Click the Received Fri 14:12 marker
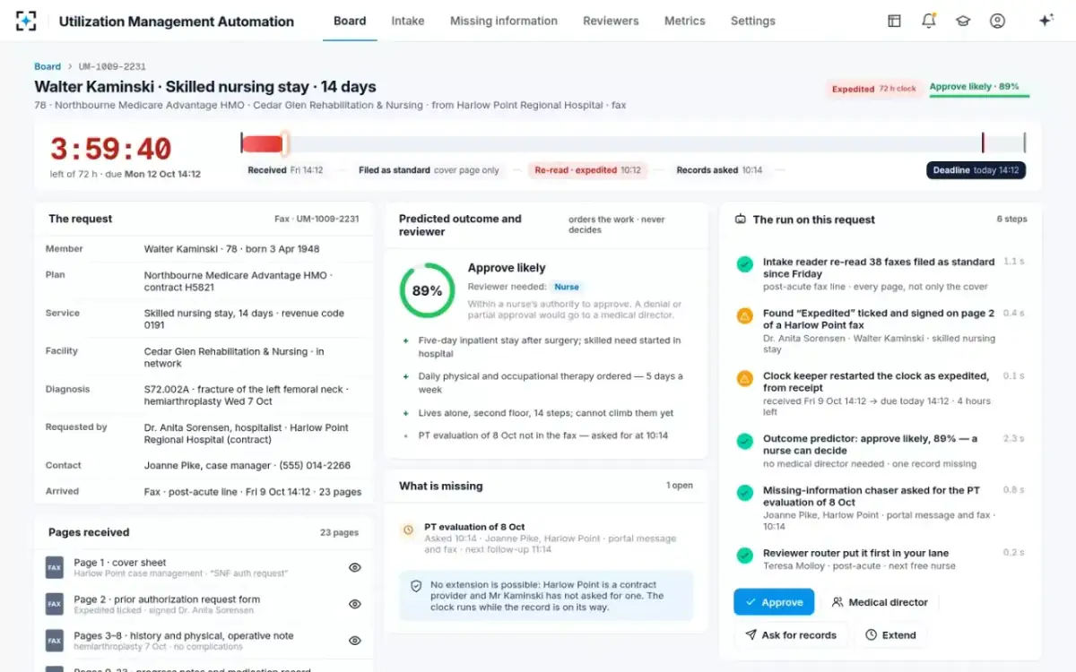1076x672 pixels. coord(285,170)
